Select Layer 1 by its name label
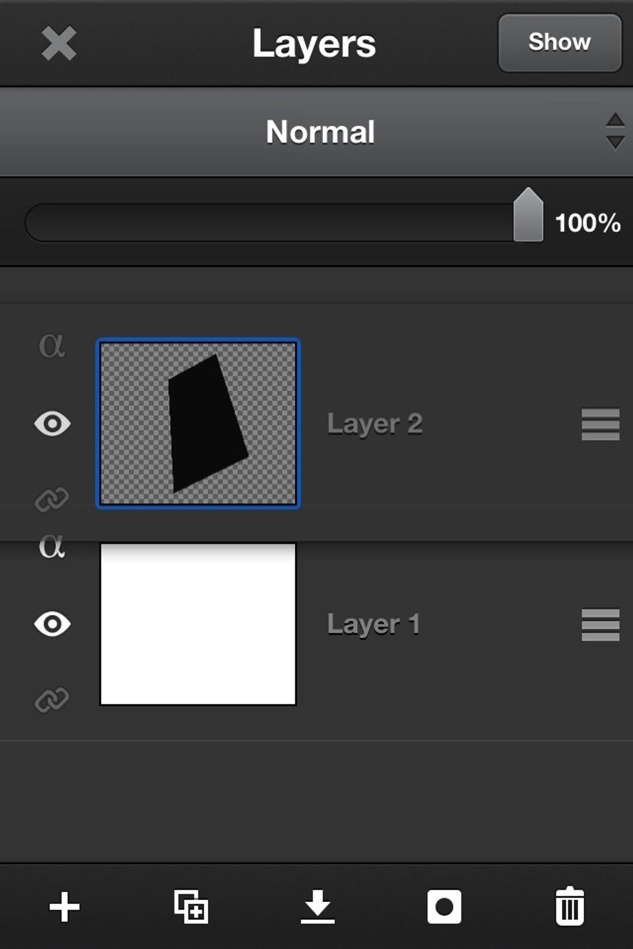Viewport: 633px width, 949px height. coord(375,624)
